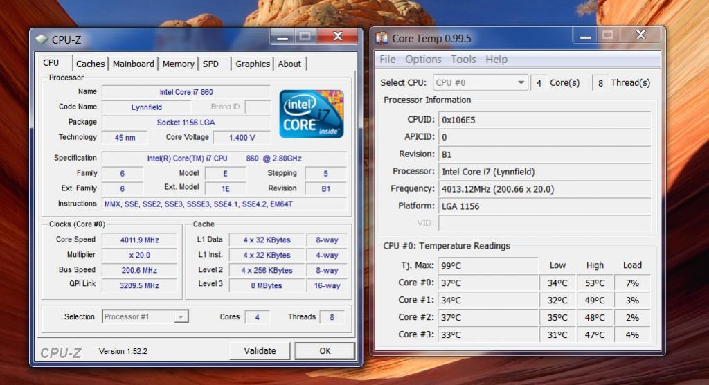Open the Options menu in Core Temp
The width and height of the screenshot is (709, 385).
tap(423, 60)
